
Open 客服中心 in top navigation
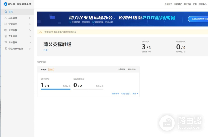[x=202, y=4]
